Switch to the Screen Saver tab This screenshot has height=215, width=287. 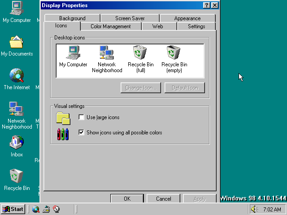[130, 18]
